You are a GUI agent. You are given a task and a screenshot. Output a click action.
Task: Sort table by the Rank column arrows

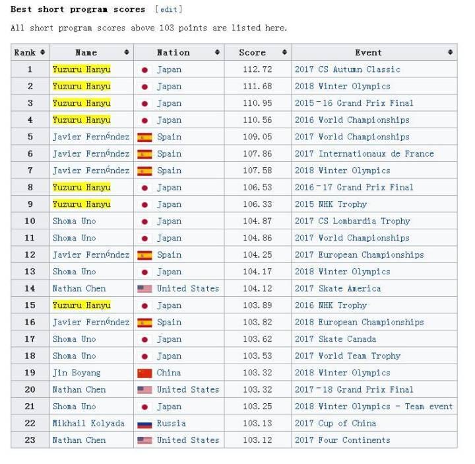43,52
